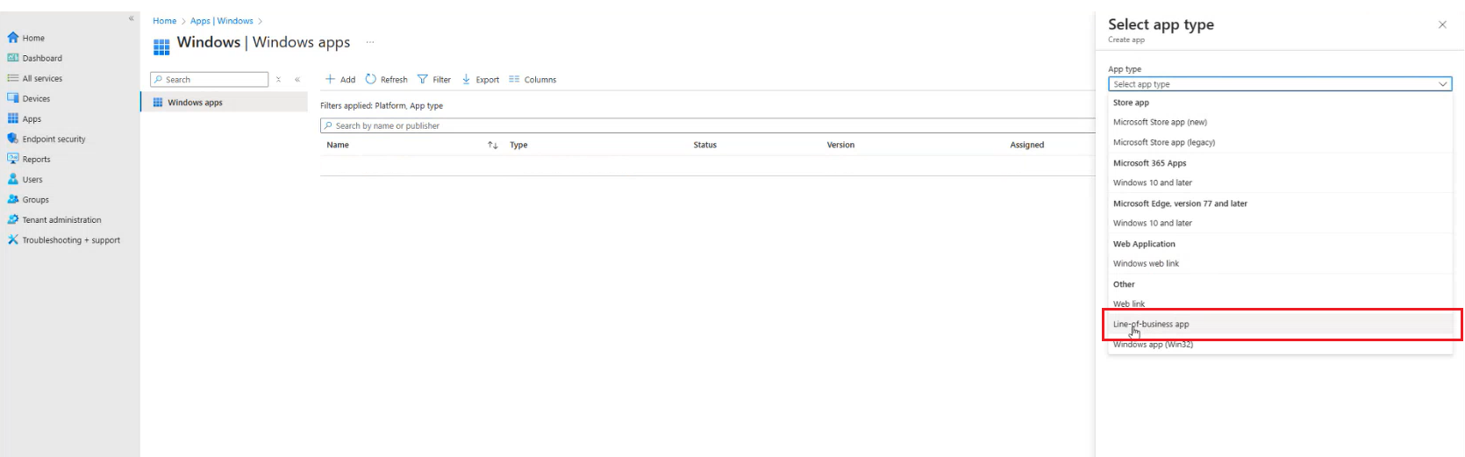Choose Web link under Other
Viewport: 1465px width, 457px height.
1280,303
